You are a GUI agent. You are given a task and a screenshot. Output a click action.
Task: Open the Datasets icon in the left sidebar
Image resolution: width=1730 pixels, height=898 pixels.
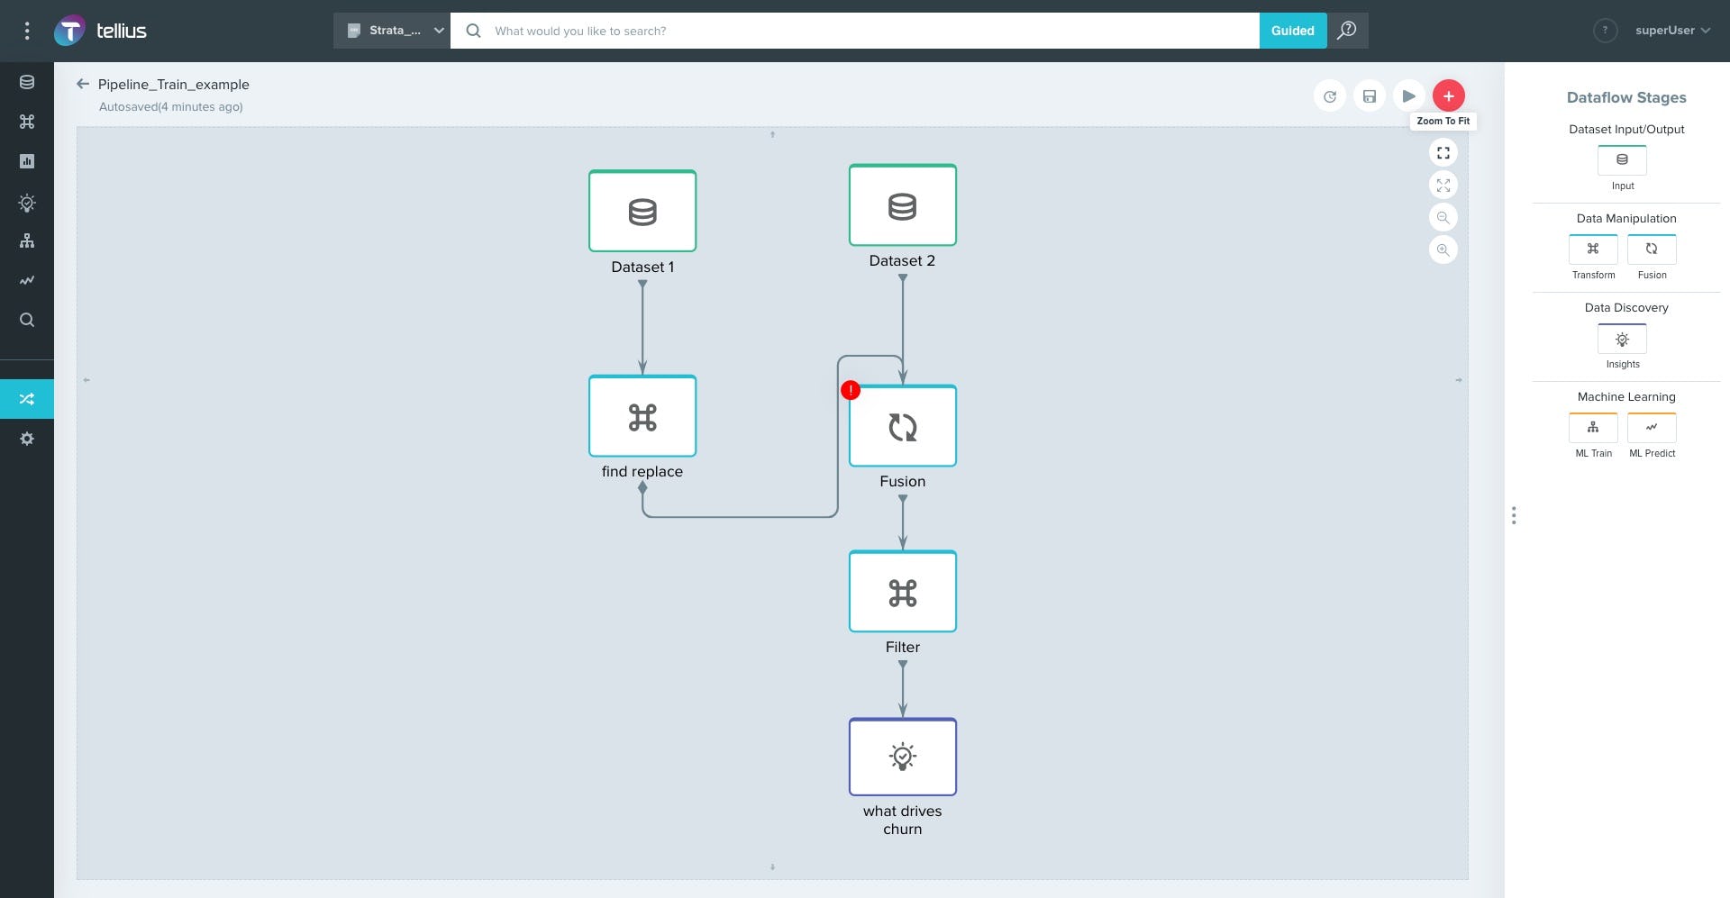point(27,81)
